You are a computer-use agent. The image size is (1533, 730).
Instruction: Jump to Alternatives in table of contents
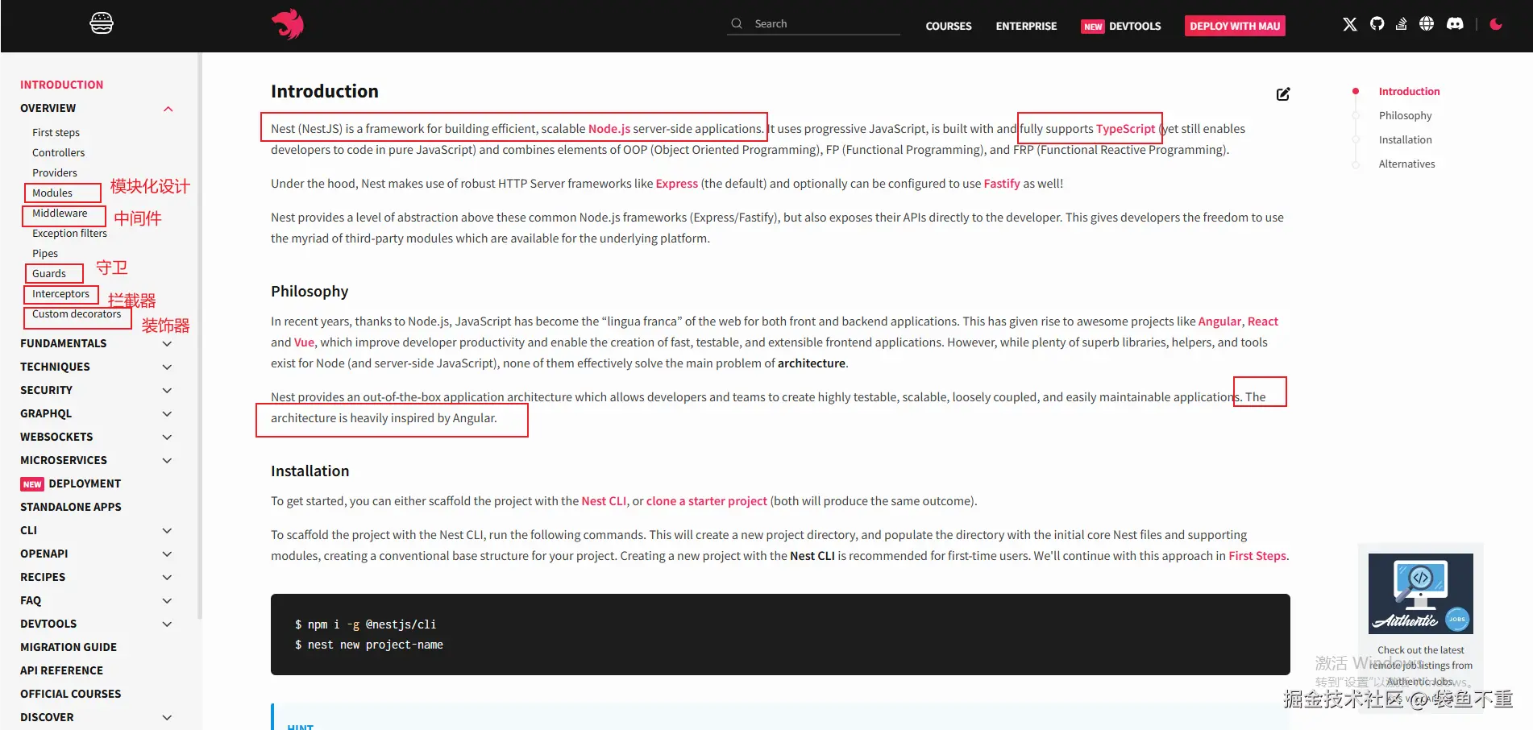click(1406, 164)
